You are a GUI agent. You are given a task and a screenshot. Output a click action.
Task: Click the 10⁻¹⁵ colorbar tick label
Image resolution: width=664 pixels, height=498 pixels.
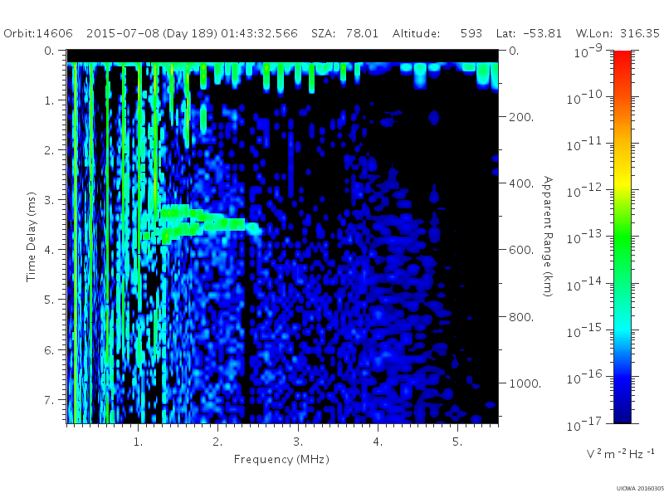(584, 331)
